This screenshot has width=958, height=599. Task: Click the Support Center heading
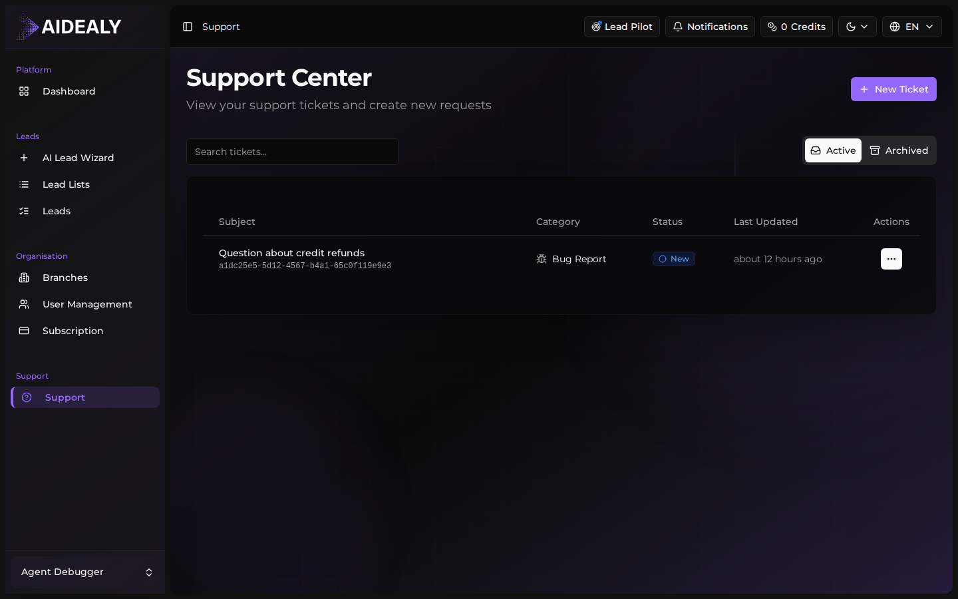(279, 78)
